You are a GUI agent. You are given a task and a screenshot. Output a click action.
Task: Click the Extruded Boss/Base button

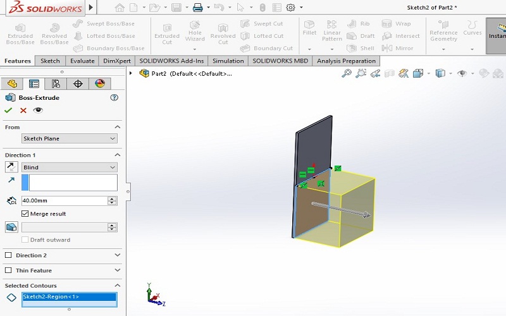click(x=20, y=34)
